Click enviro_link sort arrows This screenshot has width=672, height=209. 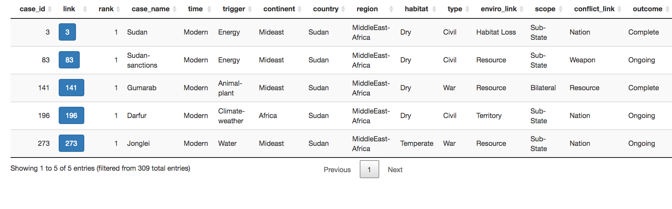521,9
